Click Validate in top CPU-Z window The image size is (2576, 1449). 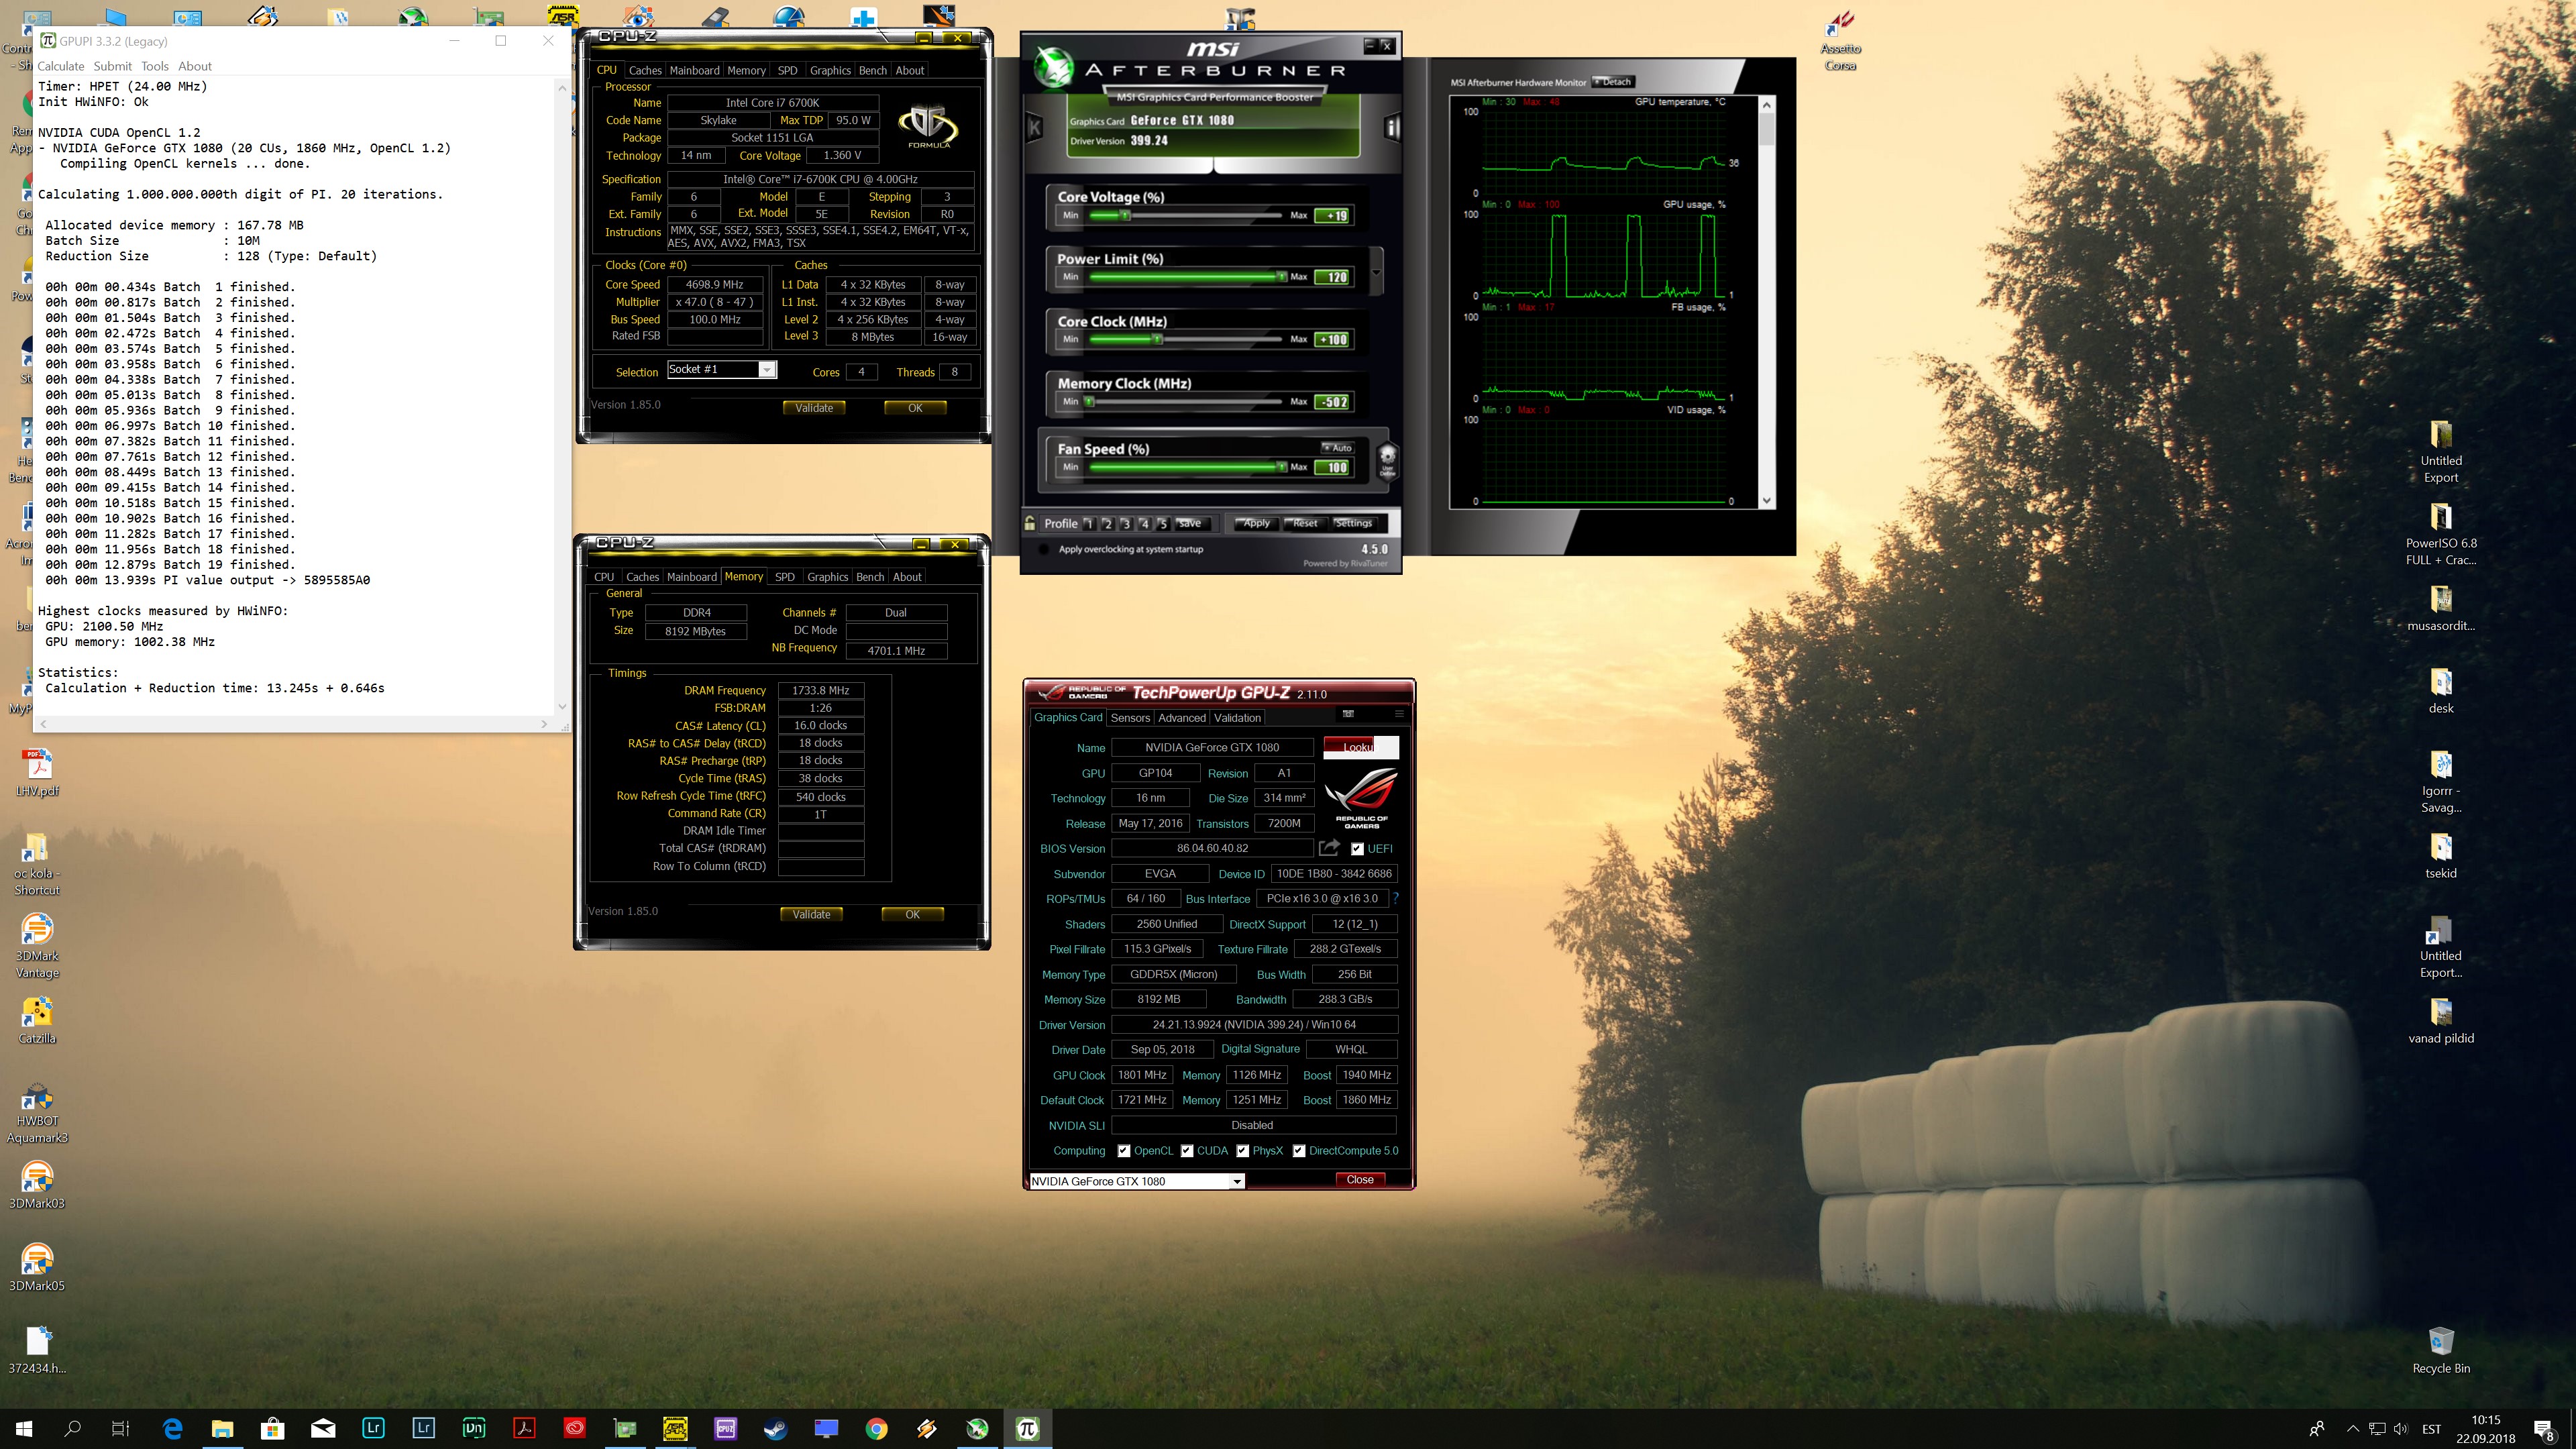814,407
